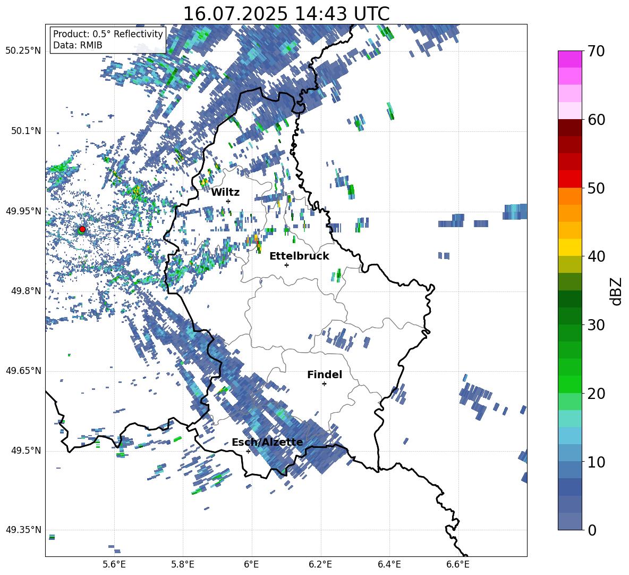Click the 40 value on colorbar
This screenshot has width=629, height=575.
596,256
